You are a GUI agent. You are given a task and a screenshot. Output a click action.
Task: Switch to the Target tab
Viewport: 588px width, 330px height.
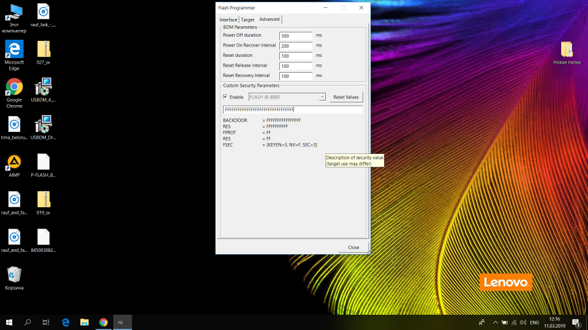click(247, 20)
